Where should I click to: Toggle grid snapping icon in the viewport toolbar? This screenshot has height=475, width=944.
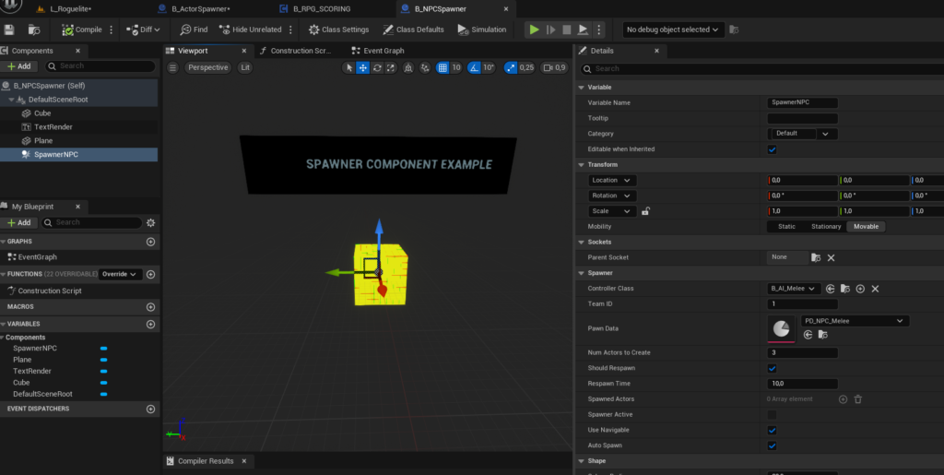click(x=442, y=67)
